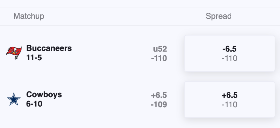
Task: Open the Cowboys team name link
Action: [x=44, y=94]
